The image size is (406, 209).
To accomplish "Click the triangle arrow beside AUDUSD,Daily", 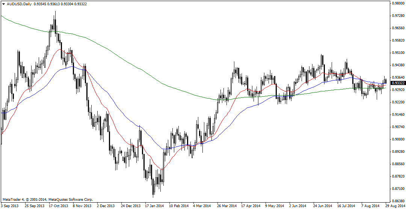I will point(3,3).
